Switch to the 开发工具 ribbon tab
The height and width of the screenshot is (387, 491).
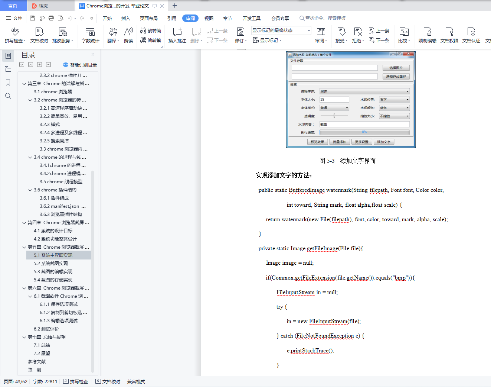(252, 18)
